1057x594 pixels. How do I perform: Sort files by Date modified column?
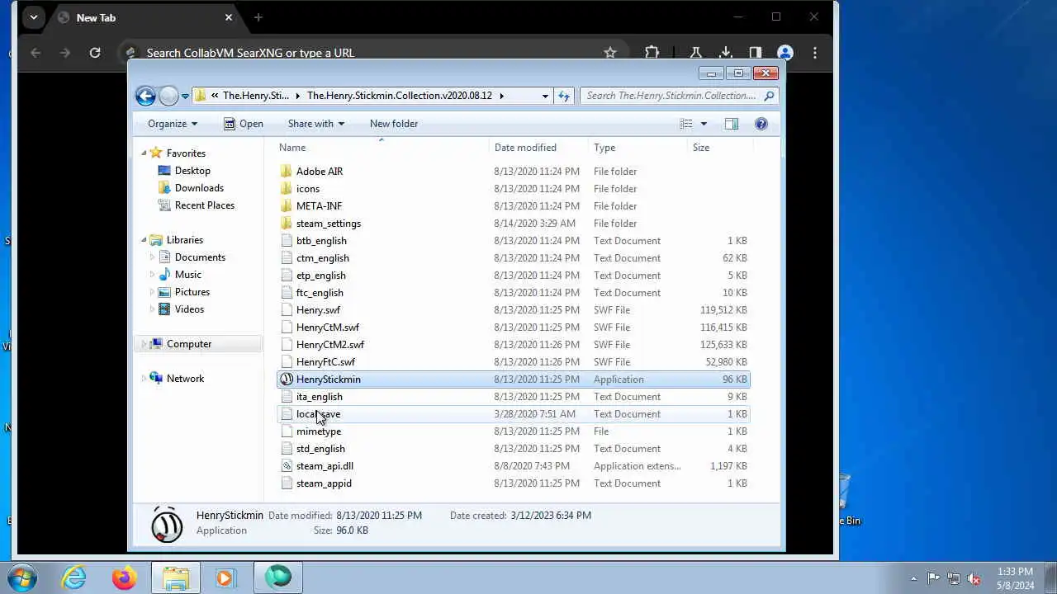525,148
